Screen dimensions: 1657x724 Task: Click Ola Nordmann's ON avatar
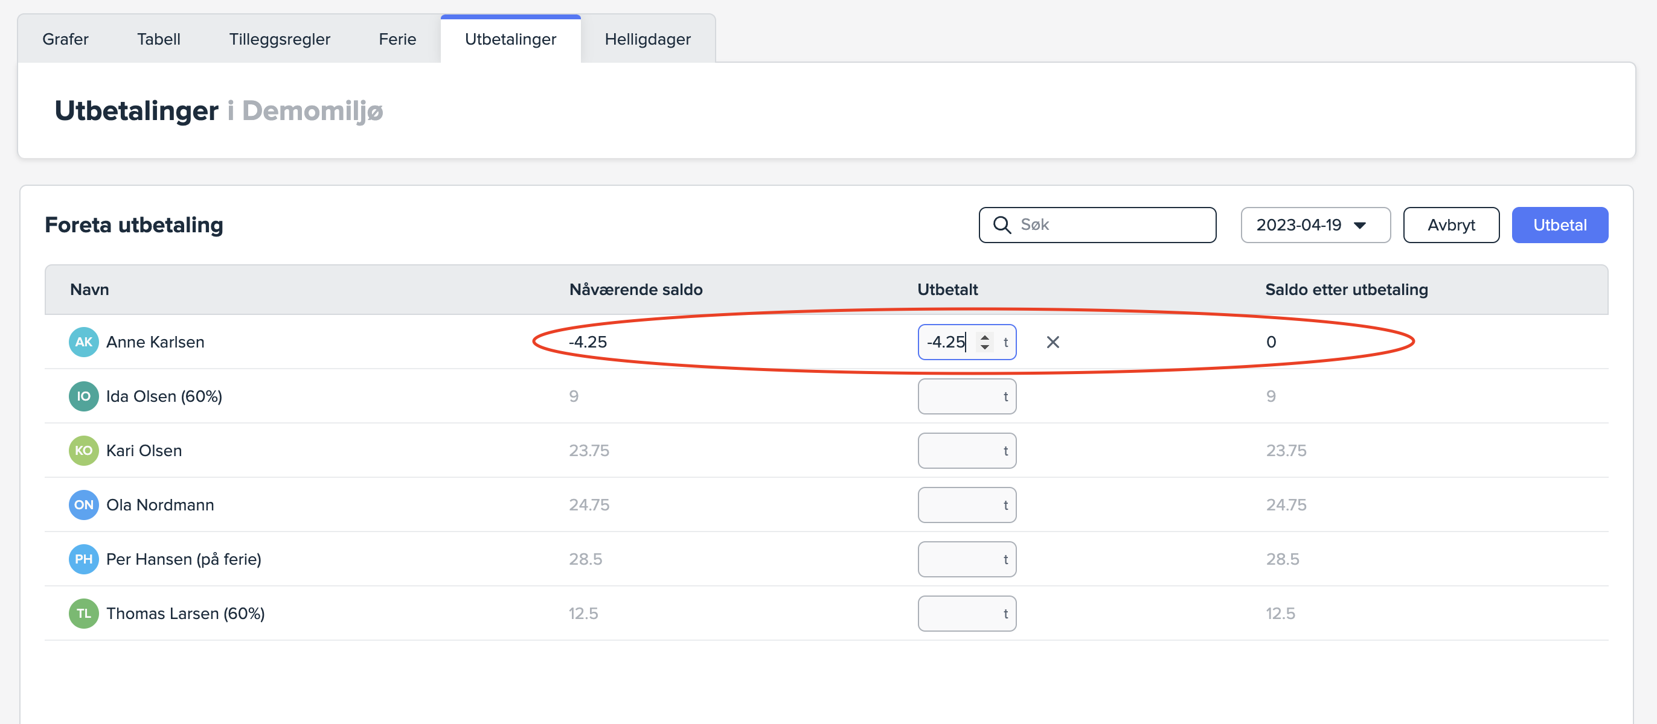point(83,505)
